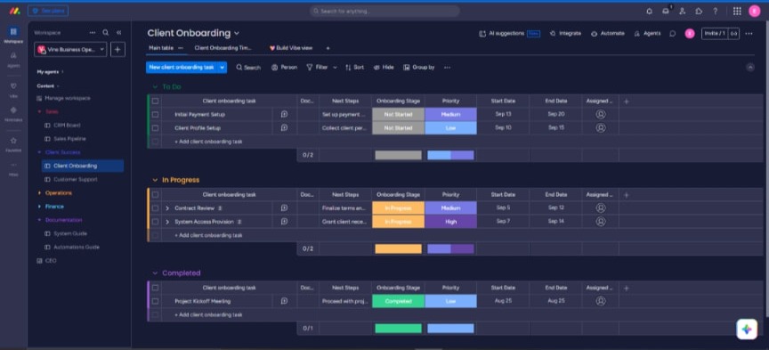
Task: Open More in the left rail
Action: click(x=13, y=168)
